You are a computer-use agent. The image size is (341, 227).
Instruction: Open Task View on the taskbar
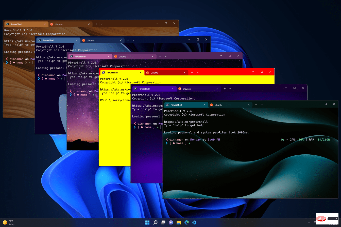163,222
